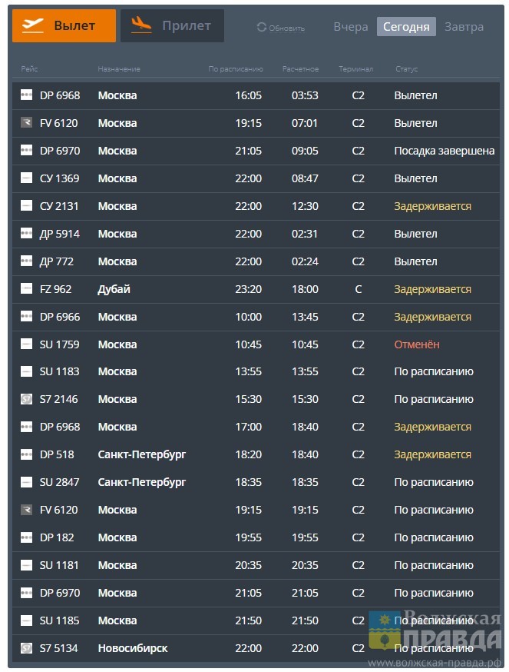Screen dimensions: 509x672
Task: Click S7 airline logo next to S7 2146
Action: (x=26, y=399)
